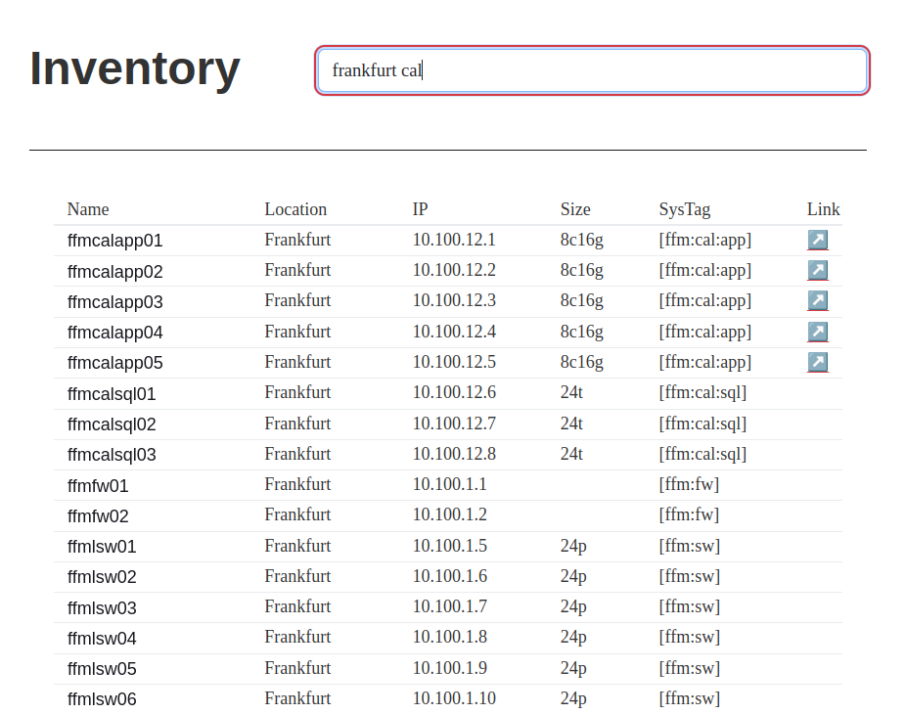Select the ffmfw01 row name
Screen dimensions: 906x714
[x=98, y=485]
